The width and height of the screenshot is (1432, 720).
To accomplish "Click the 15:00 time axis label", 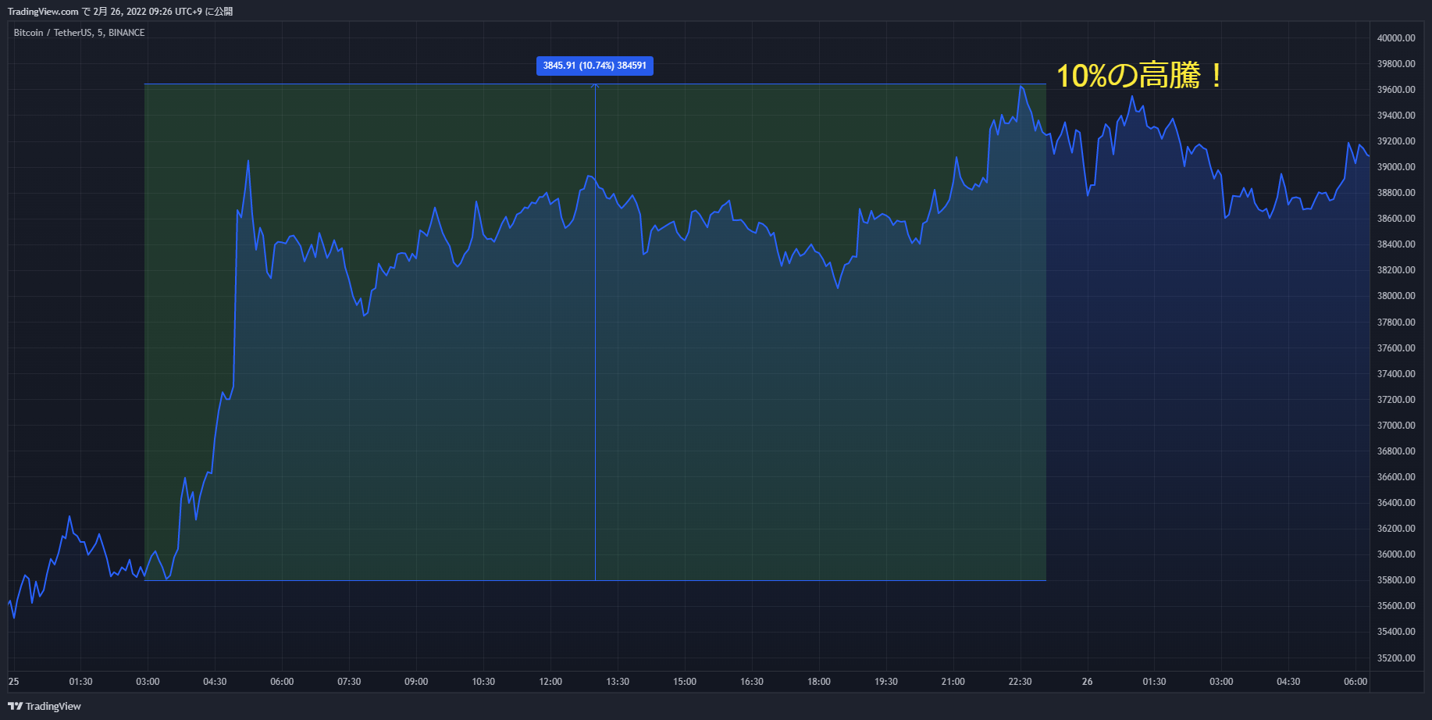I will [685, 682].
